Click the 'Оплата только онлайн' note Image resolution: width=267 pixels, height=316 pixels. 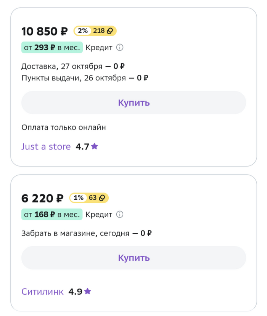point(64,127)
